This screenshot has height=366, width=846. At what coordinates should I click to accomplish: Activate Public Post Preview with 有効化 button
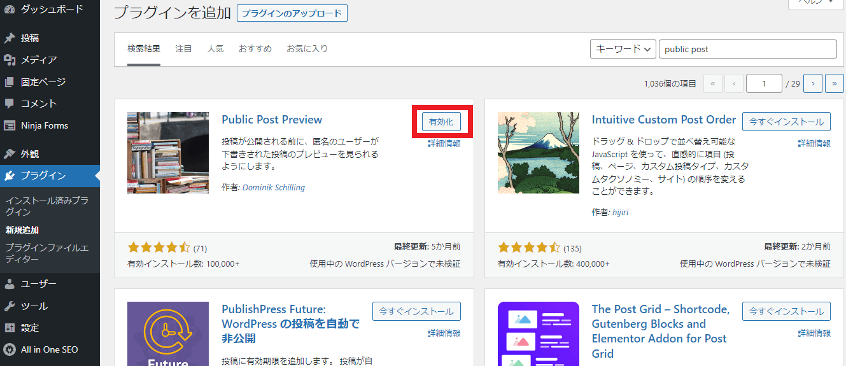[x=441, y=121]
